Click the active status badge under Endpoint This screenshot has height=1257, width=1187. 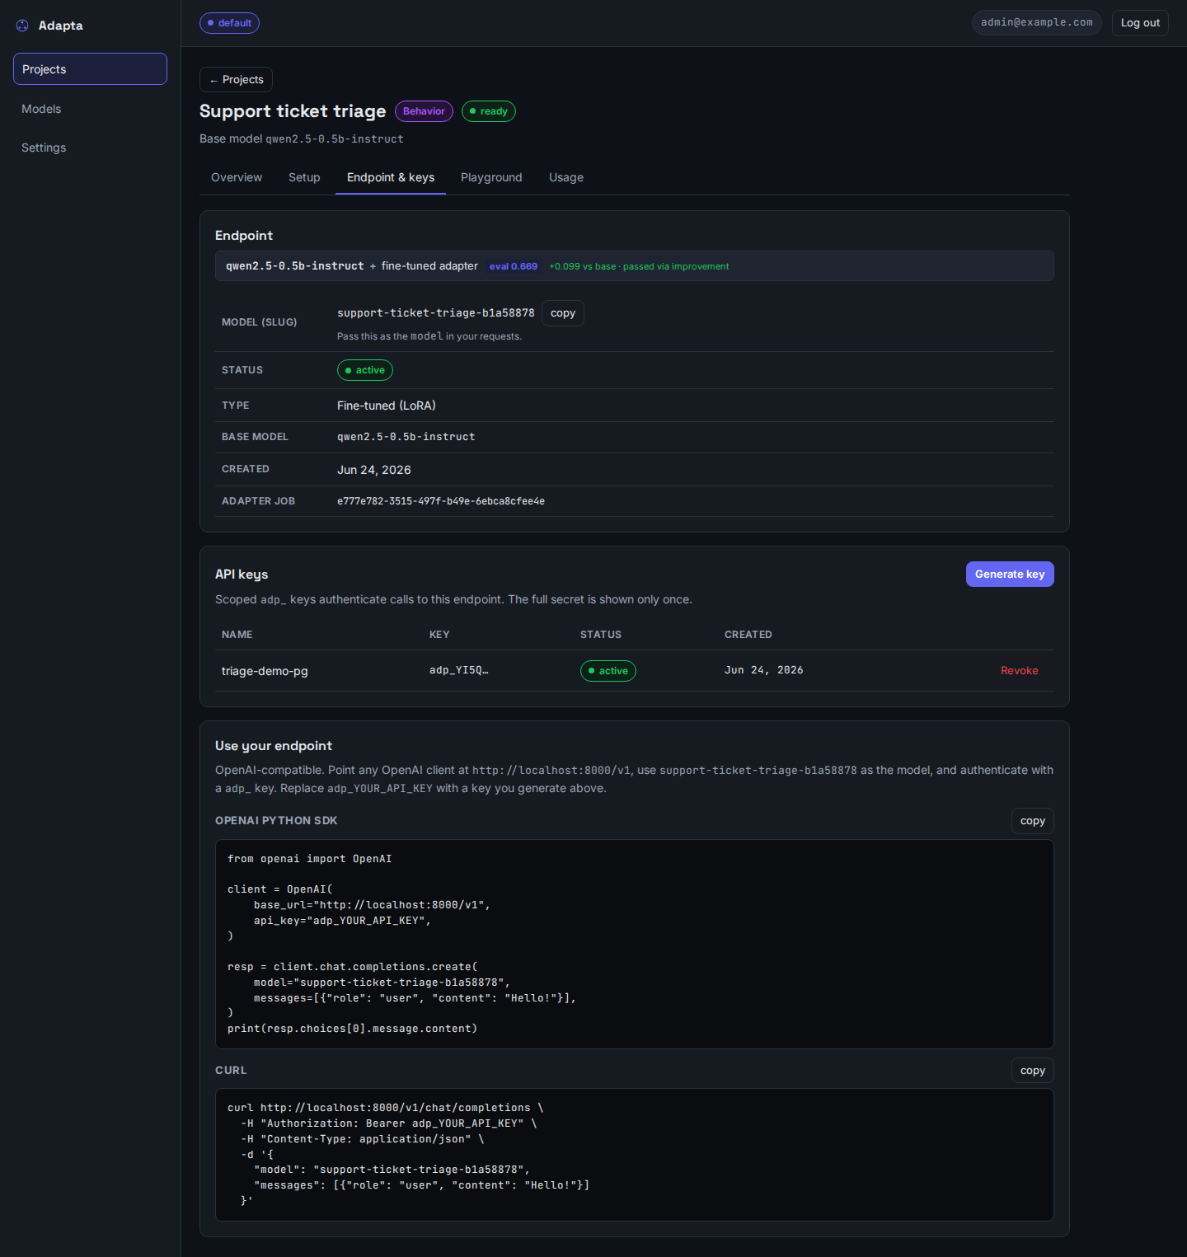click(365, 370)
